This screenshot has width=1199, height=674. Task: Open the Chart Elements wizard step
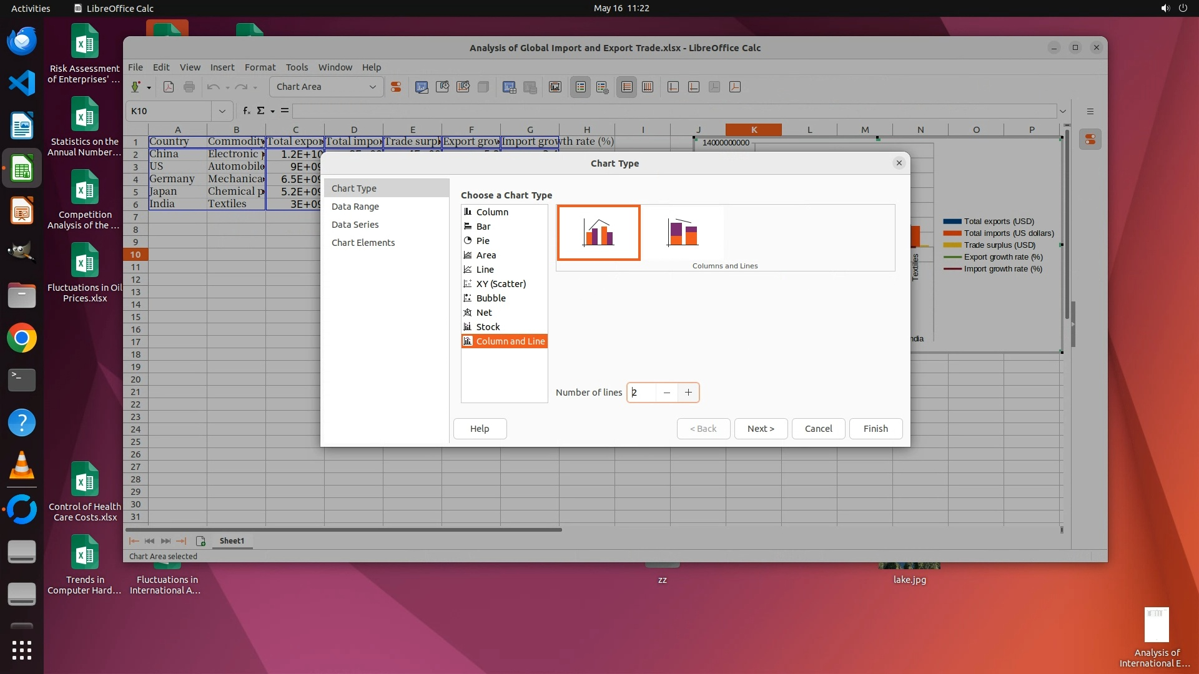point(363,243)
